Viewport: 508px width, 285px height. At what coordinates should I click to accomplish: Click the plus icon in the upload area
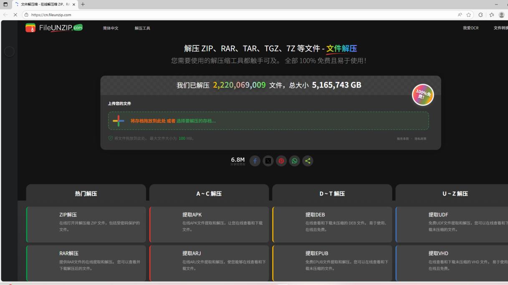click(x=117, y=121)
